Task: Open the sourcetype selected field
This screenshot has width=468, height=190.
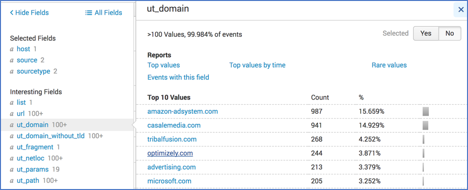Action: coord(33,71)
